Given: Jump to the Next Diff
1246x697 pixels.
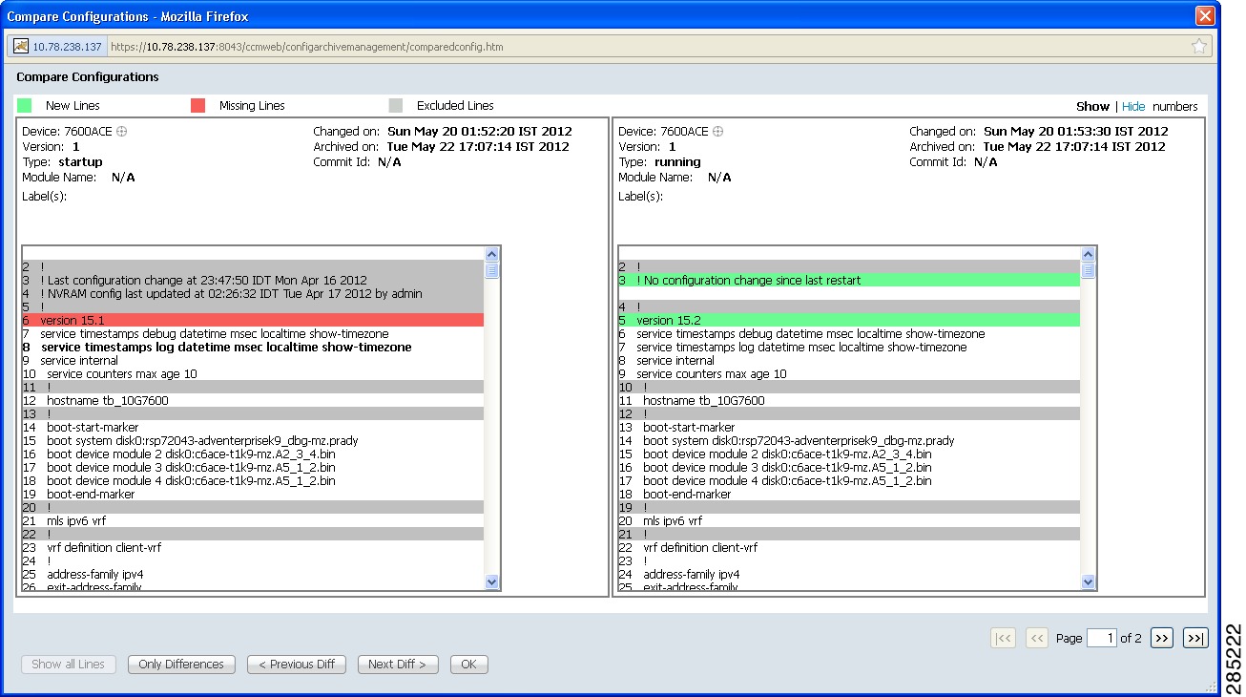Looking at the screenshot, I should coord(397,665).
